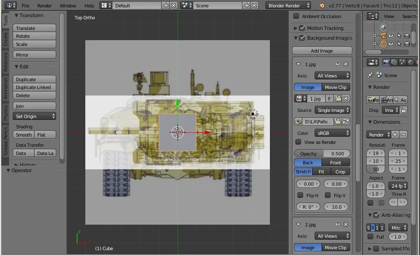Open the Color sRGB dropdown
The image size is (420, 255).
tap(332, 133)
